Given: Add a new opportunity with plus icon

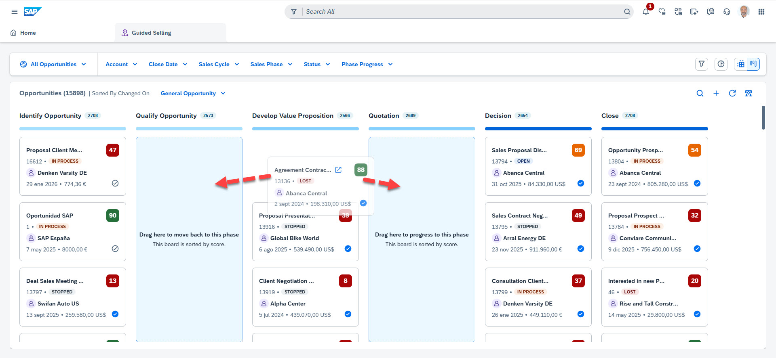Looking at the screenshot, I should (x=716, y=93).
